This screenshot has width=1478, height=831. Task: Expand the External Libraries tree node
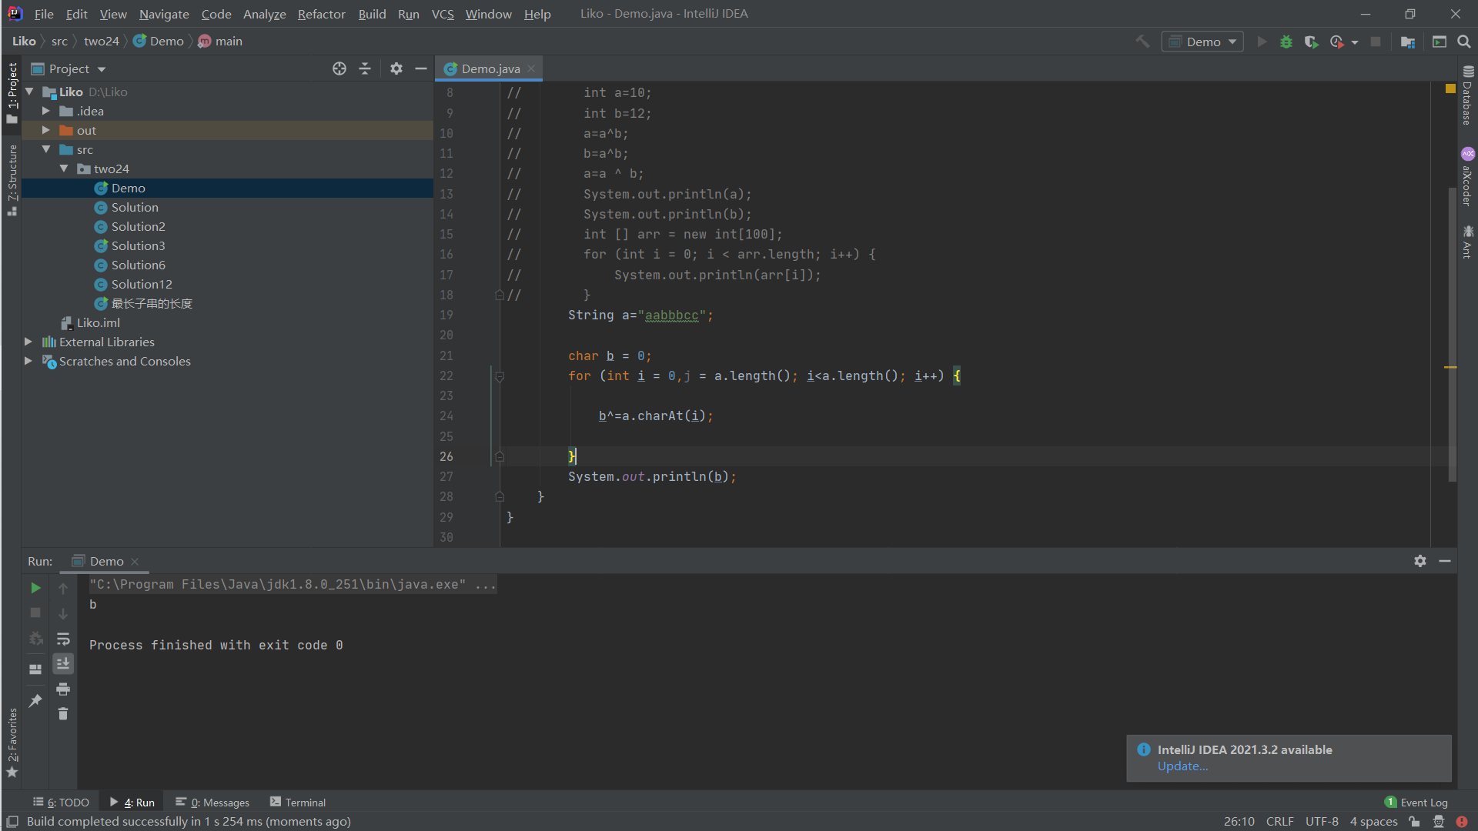click(28, 342)
